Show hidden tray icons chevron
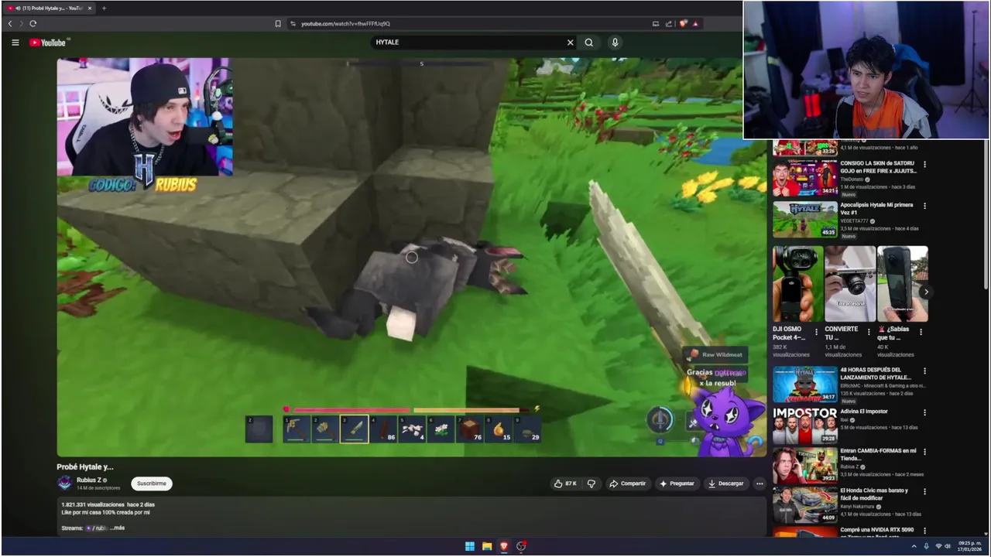Image resolution: width=991 pixels, height=557 pixels. click(x=914, y=546)
